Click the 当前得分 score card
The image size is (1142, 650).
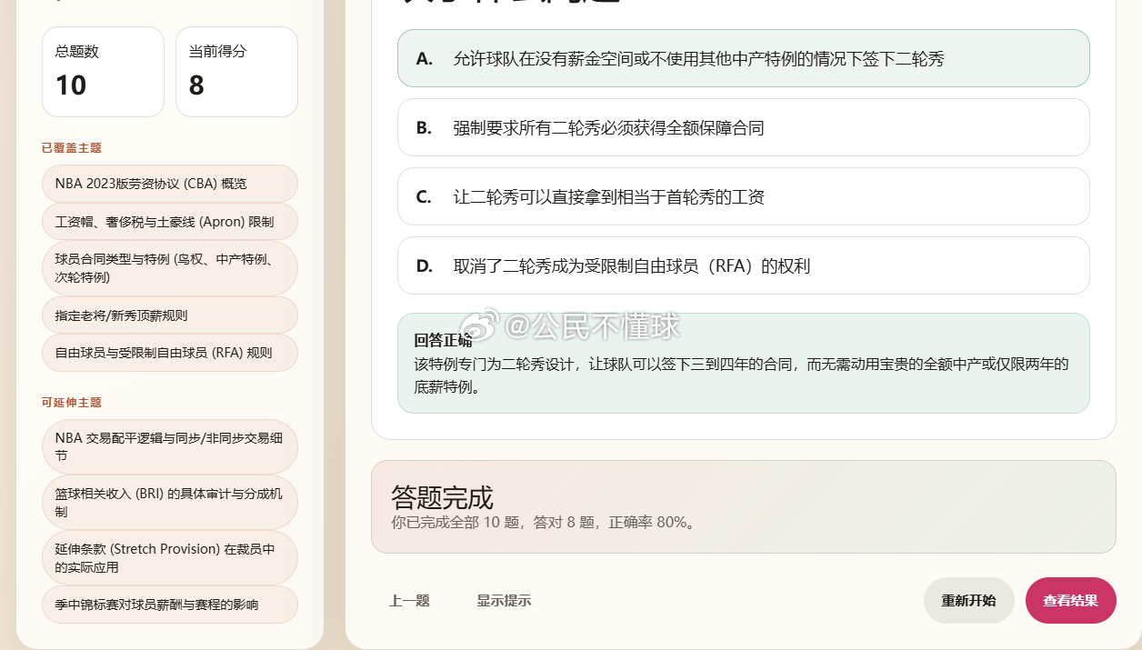[236, 72]
